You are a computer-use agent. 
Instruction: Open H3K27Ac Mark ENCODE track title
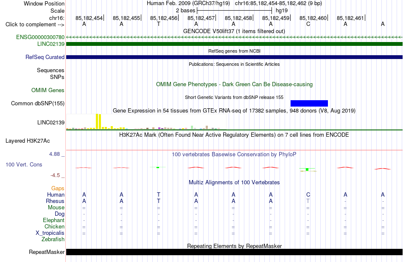point(234,135)
